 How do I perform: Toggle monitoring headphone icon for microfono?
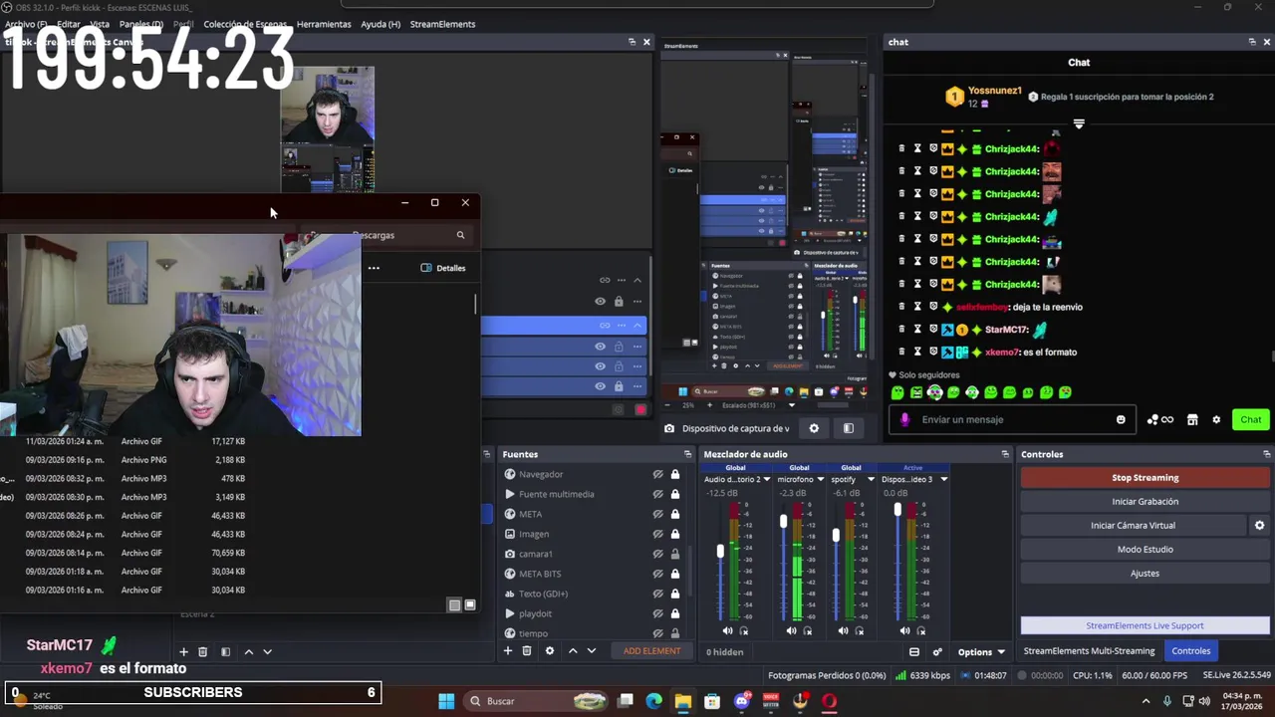(808, 630)
